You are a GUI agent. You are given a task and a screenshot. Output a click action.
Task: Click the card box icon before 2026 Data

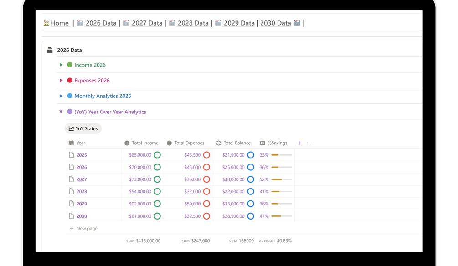pos(80,22)
